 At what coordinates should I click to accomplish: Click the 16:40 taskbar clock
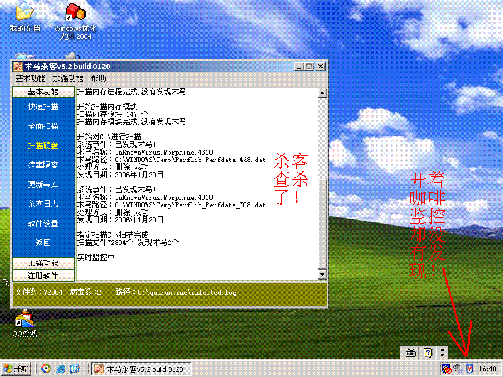tap(487, 369)
